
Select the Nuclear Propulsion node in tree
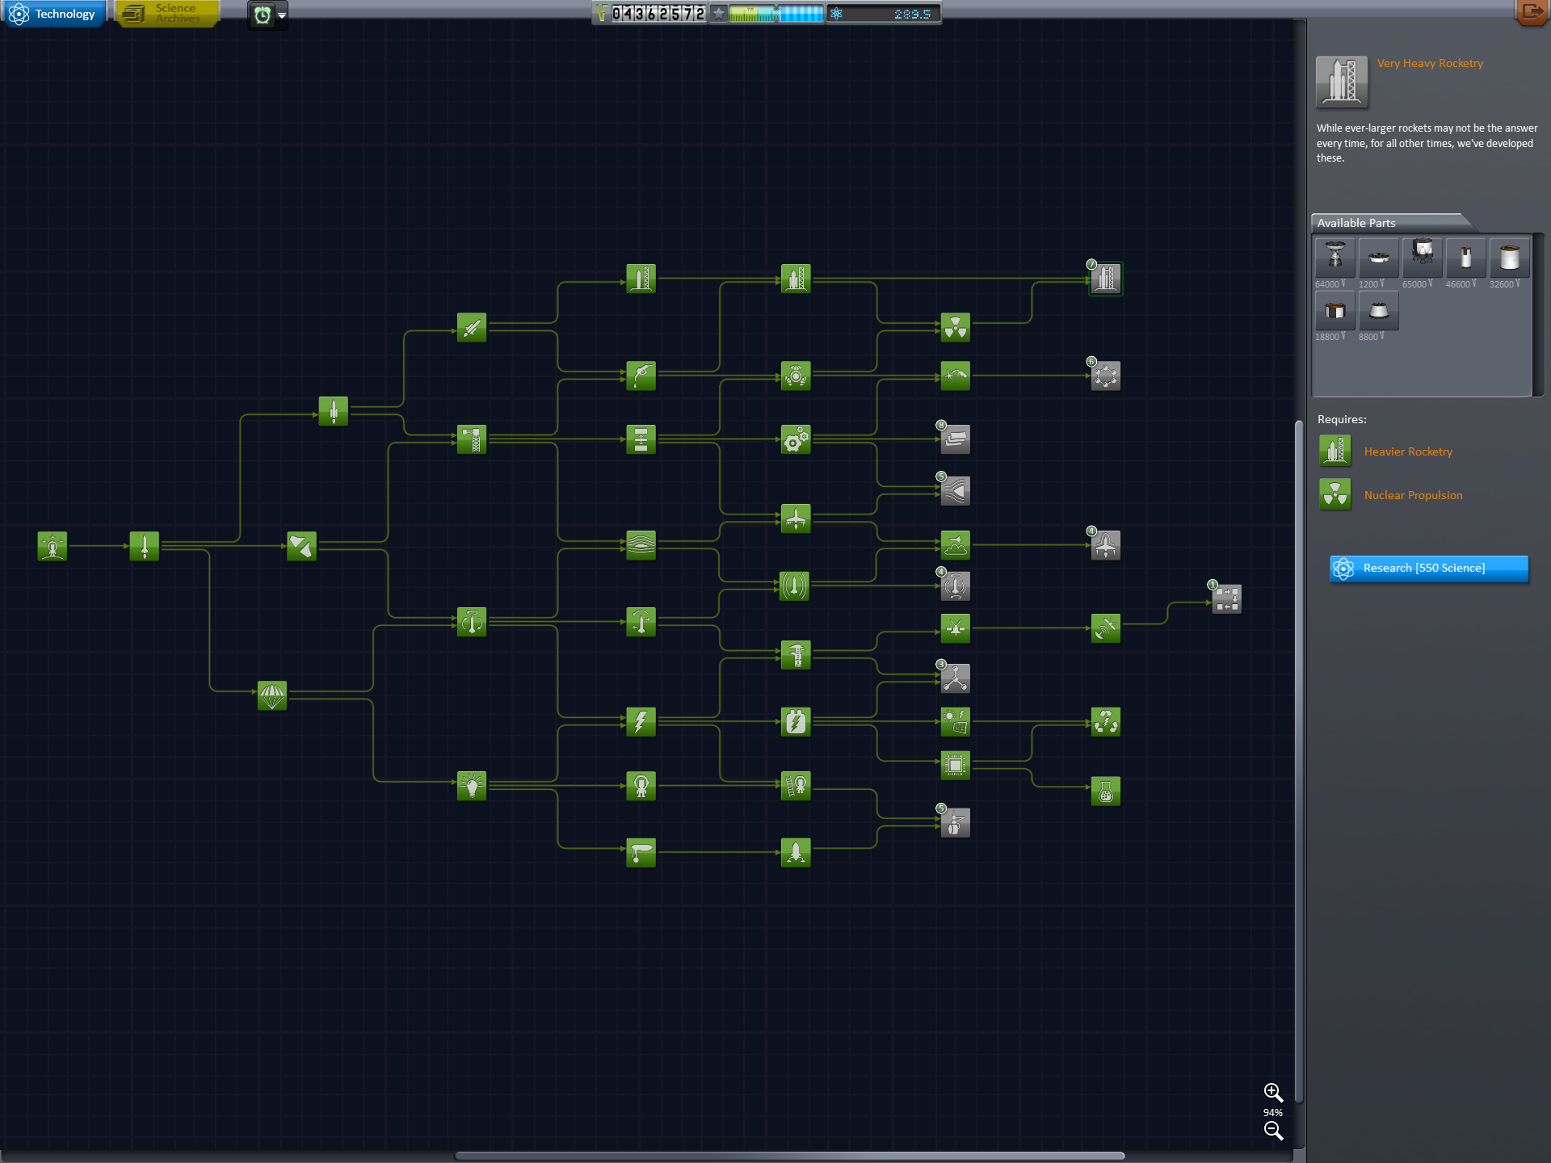pos(955,327)
